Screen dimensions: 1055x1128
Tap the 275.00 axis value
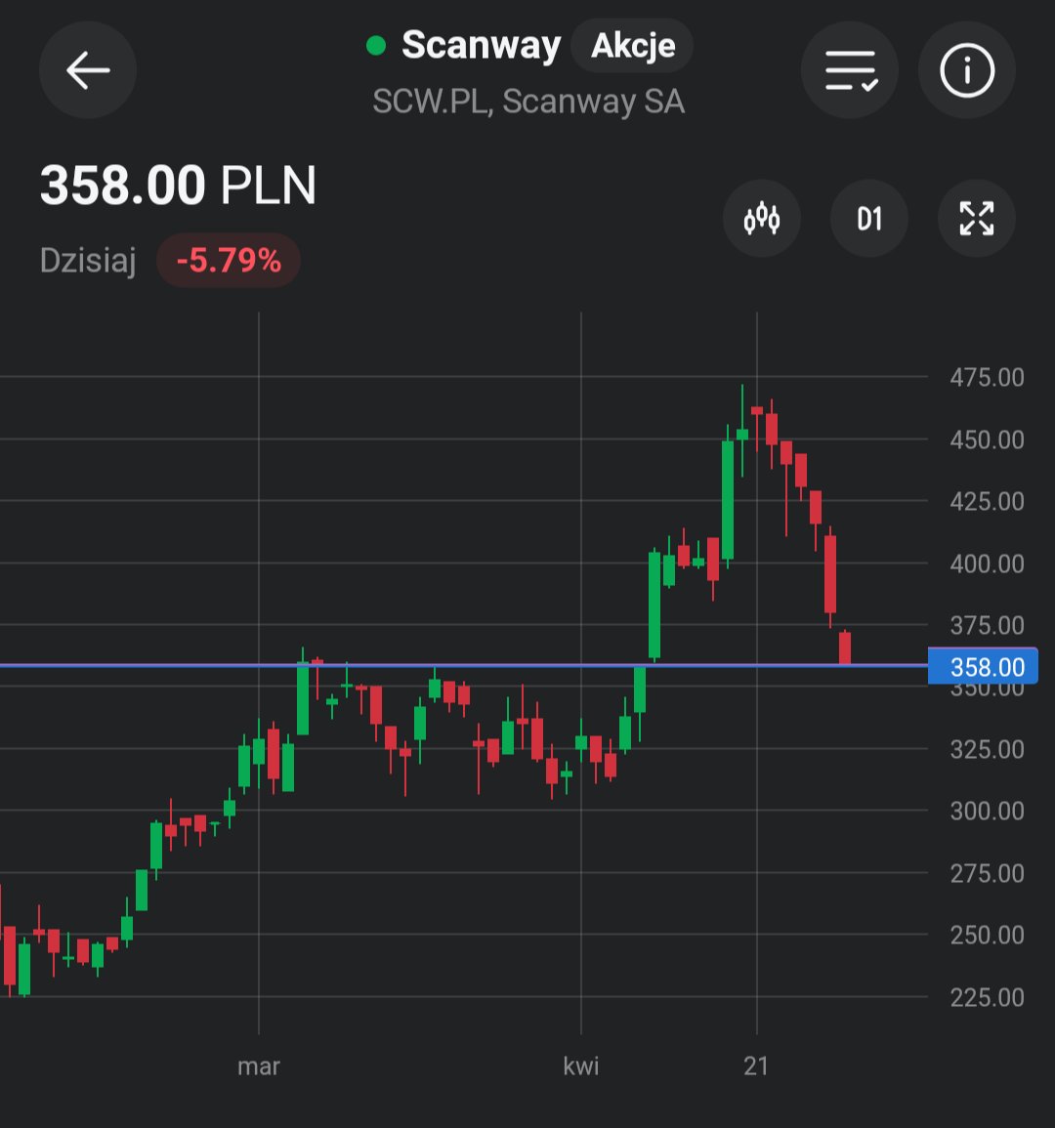tap(987, 873)
